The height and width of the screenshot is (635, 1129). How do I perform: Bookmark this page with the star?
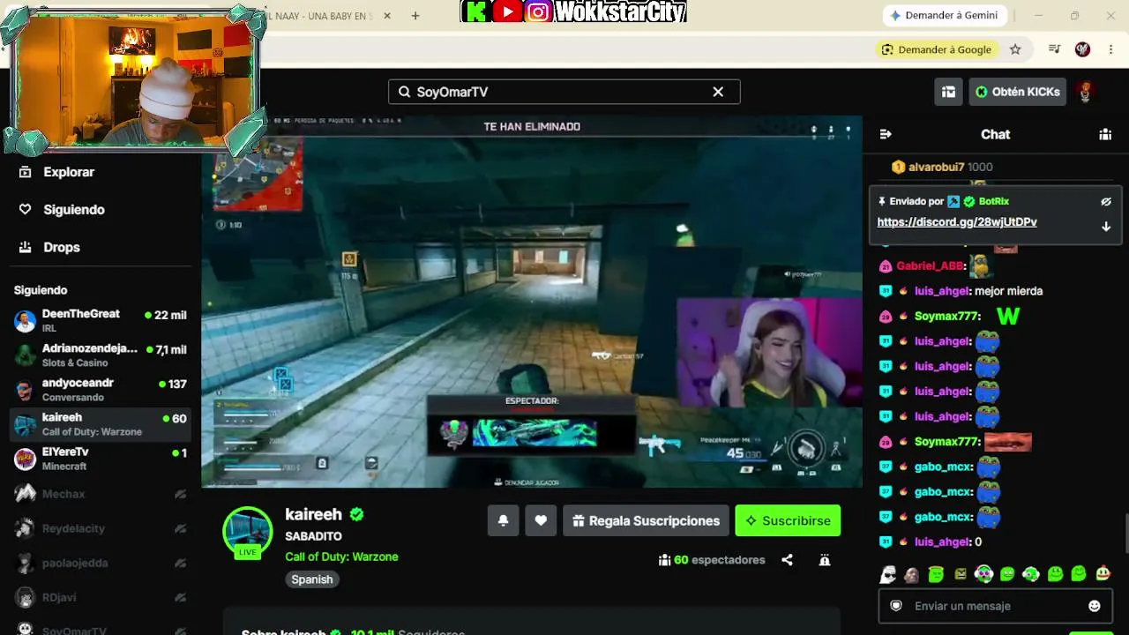point(1015,49)
